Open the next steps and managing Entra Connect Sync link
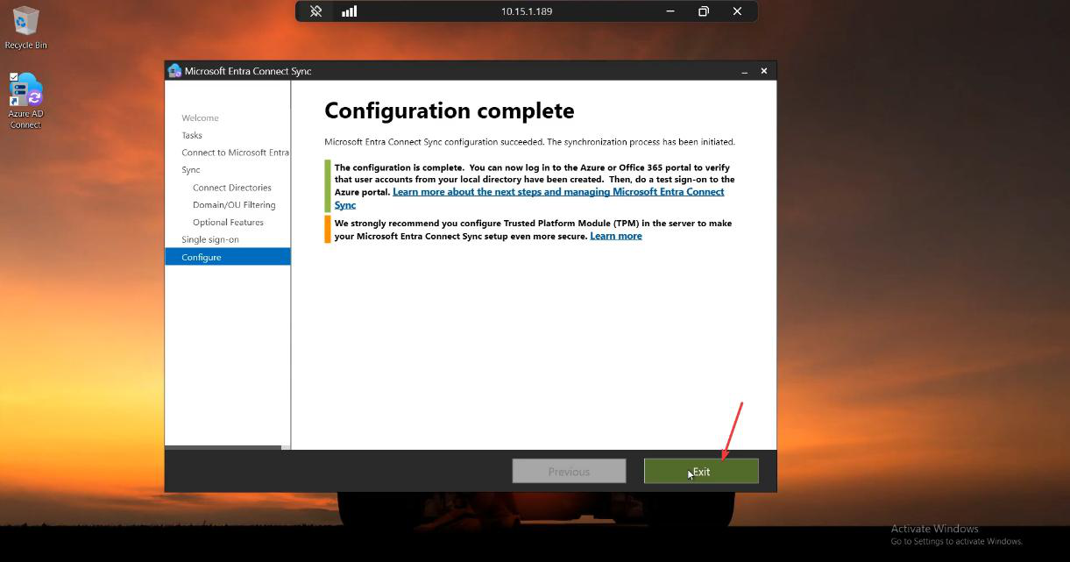The width and height of the screenshot is (1070, 562). pos(529,198)
